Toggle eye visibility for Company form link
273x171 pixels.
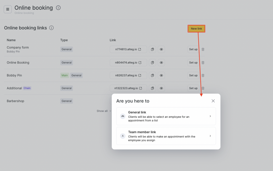(x=161, y=49)
